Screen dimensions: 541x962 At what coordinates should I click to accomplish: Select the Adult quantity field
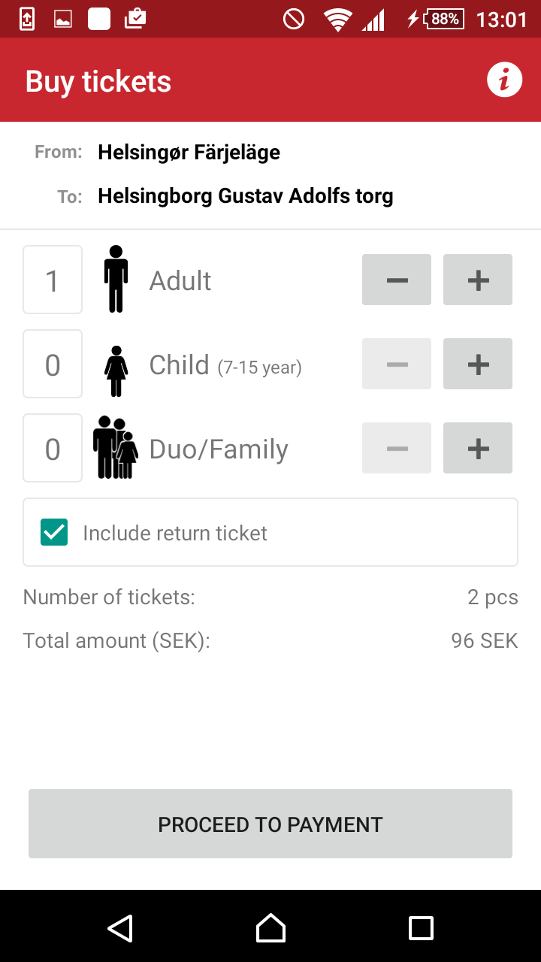tap(53, 280)
